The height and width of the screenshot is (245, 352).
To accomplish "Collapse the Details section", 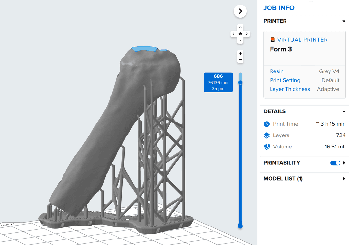I will [x=344, y=112].
